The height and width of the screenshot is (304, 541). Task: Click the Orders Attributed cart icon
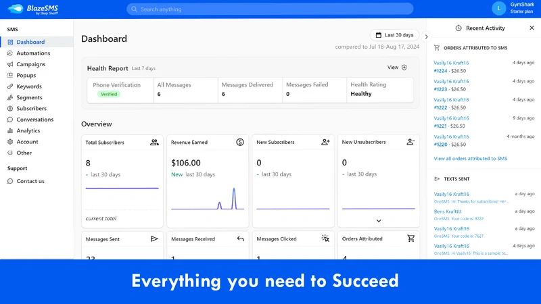(410, 238)
